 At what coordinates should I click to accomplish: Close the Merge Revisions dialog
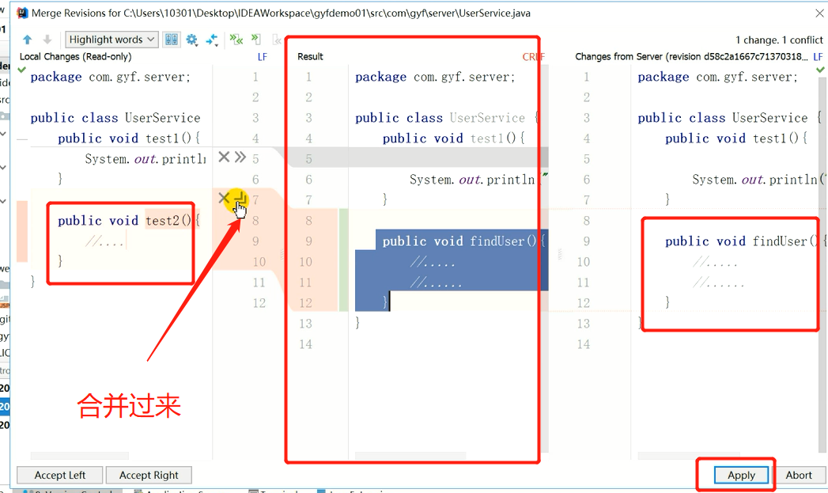819,13
